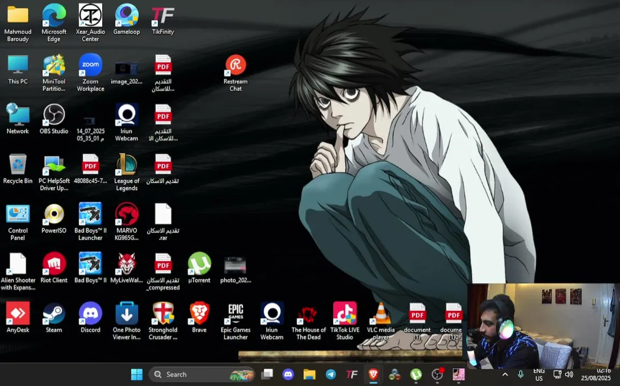This screenshot has width=620, height=386.
Task: Click the microphone icon in the system tray
Action: tap(521, 374)
